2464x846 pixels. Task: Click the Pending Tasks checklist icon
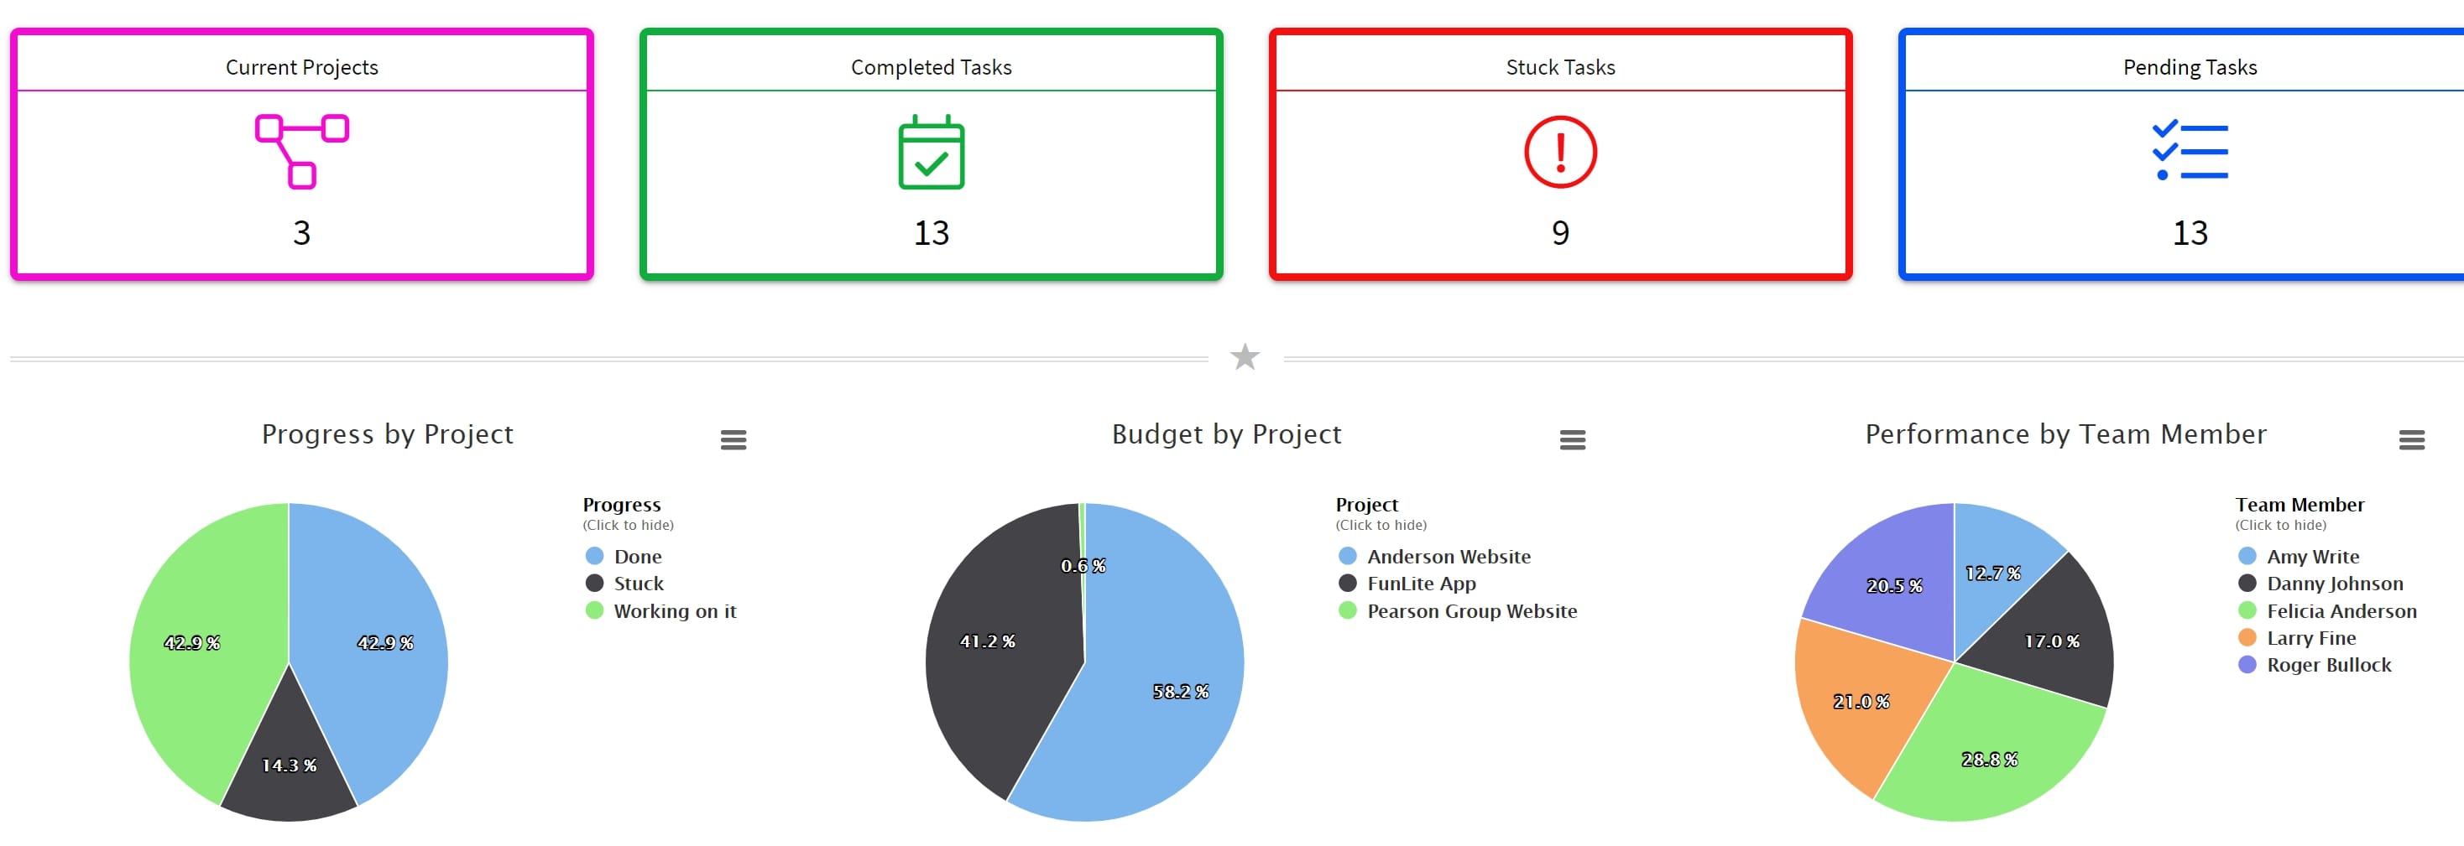2190,150
